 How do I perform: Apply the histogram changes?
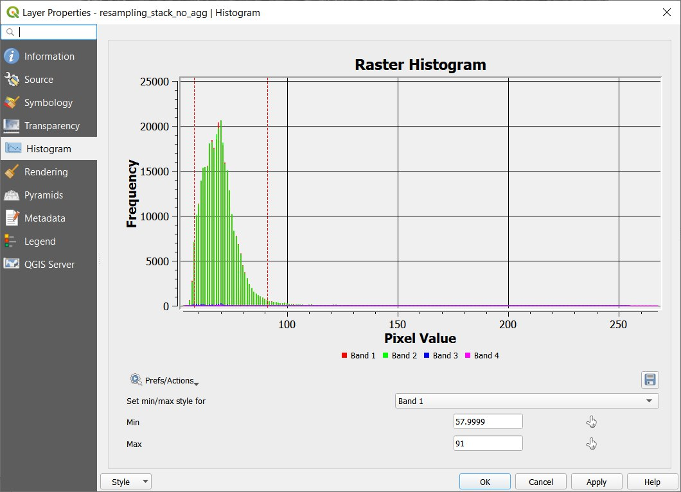tap(596, 481)
